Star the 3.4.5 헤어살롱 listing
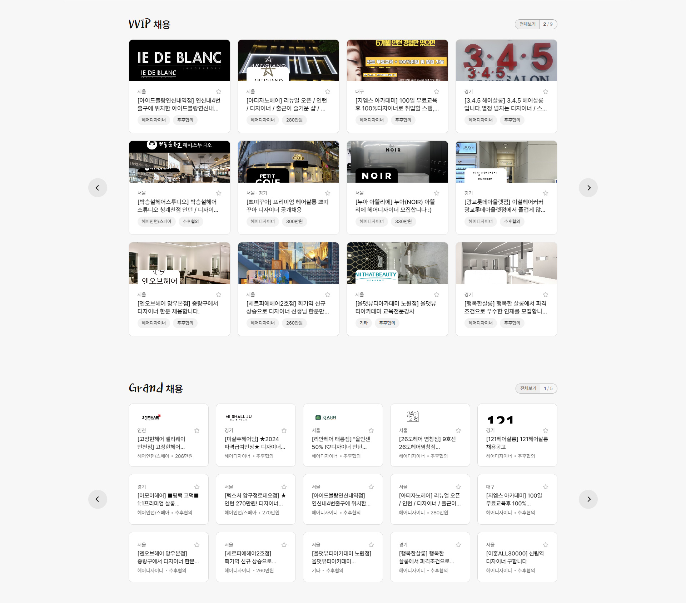This screenshot has width=686, height=603. [x=546, y=92]
